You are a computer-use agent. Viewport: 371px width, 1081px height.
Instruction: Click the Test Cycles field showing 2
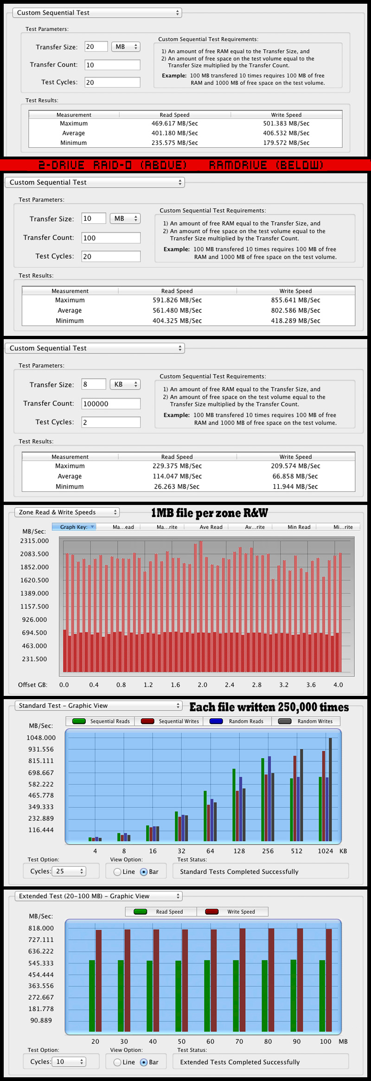pos(111,422)
